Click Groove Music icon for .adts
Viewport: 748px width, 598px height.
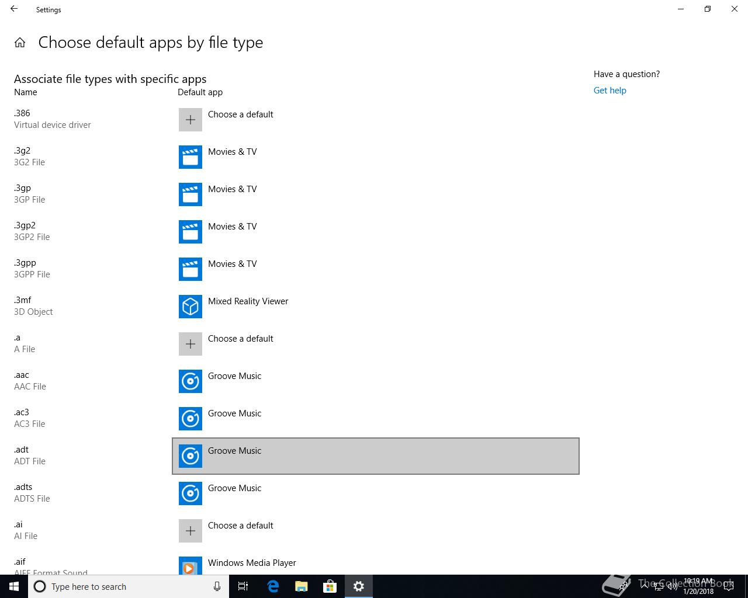[x=191, y=493]
